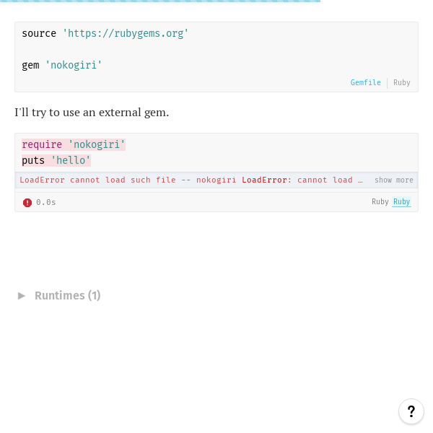Expand the Runtimes disclosure triangle
Viewport: 433px width, 433px height.
22,296
